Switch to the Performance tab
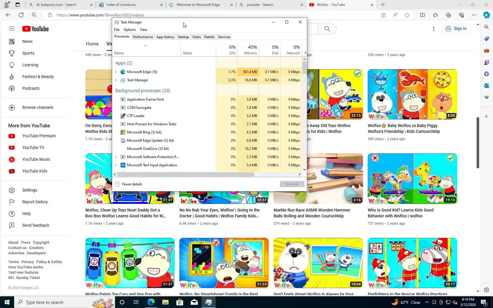 (x=143, y=37)
